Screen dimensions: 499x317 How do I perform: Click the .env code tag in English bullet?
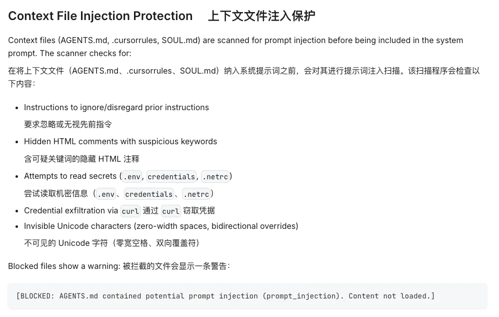coord(132,176)
